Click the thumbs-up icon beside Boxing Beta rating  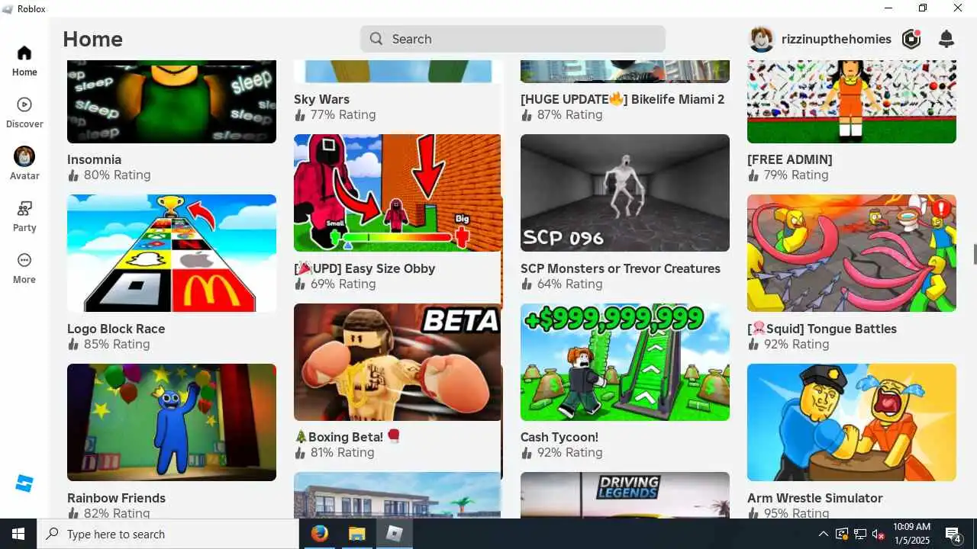pyautogui.click(x=300, y=453)
